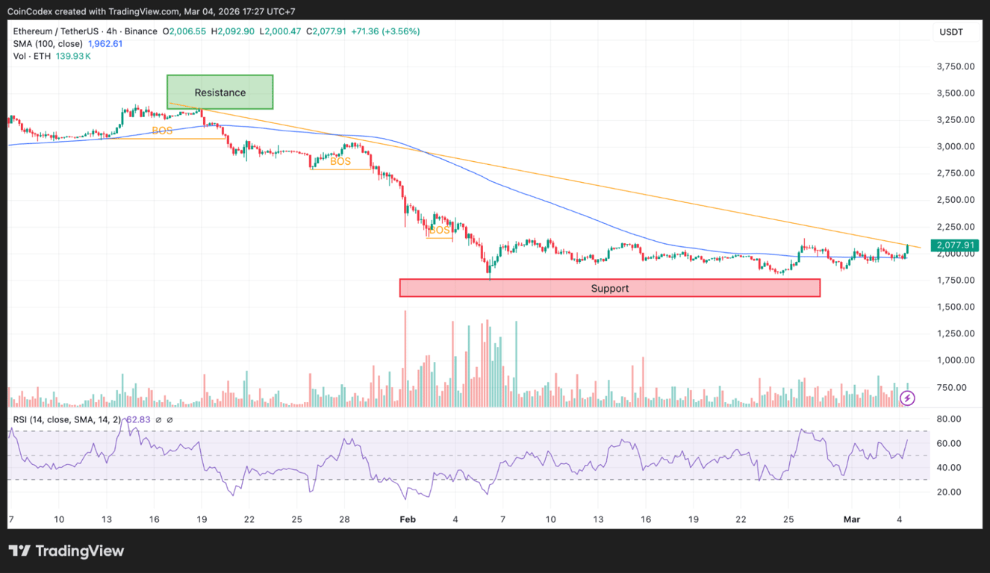Click Binance exchange name in the legend

[140, 31]
